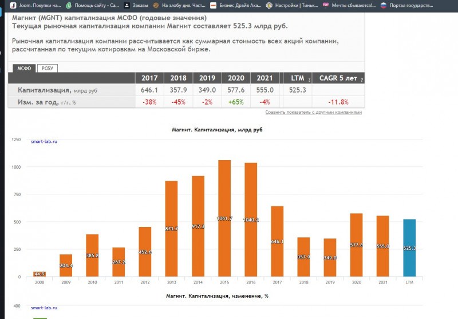This screenshot has width=458, height=319.
Task: Click the 2013 bar labeled 873.7
Action: 171,229
